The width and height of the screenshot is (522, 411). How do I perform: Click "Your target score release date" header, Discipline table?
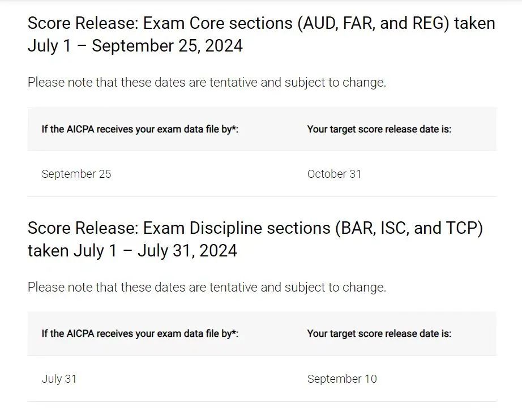point(379,333)
